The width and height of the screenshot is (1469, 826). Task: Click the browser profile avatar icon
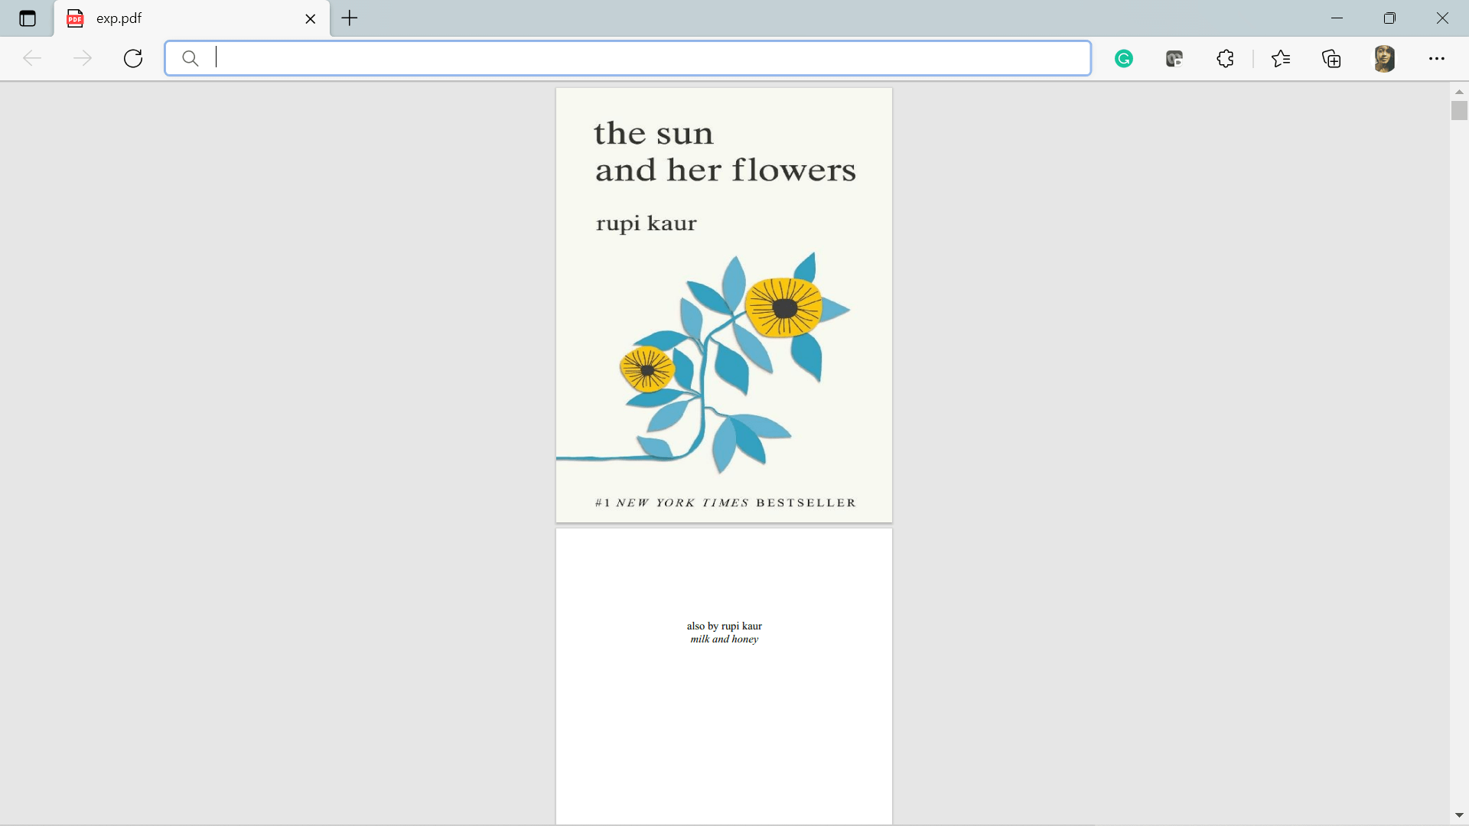[1383, 57]
